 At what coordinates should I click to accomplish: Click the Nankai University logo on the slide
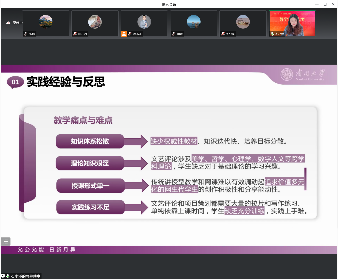click(302, 75)
